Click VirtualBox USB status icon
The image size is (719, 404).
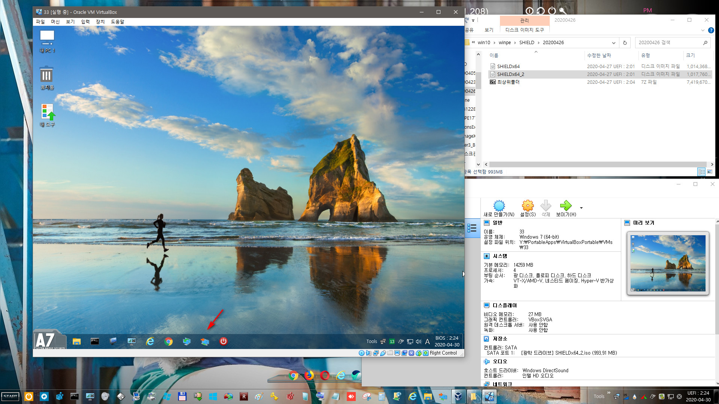click(x=383, y=353)
